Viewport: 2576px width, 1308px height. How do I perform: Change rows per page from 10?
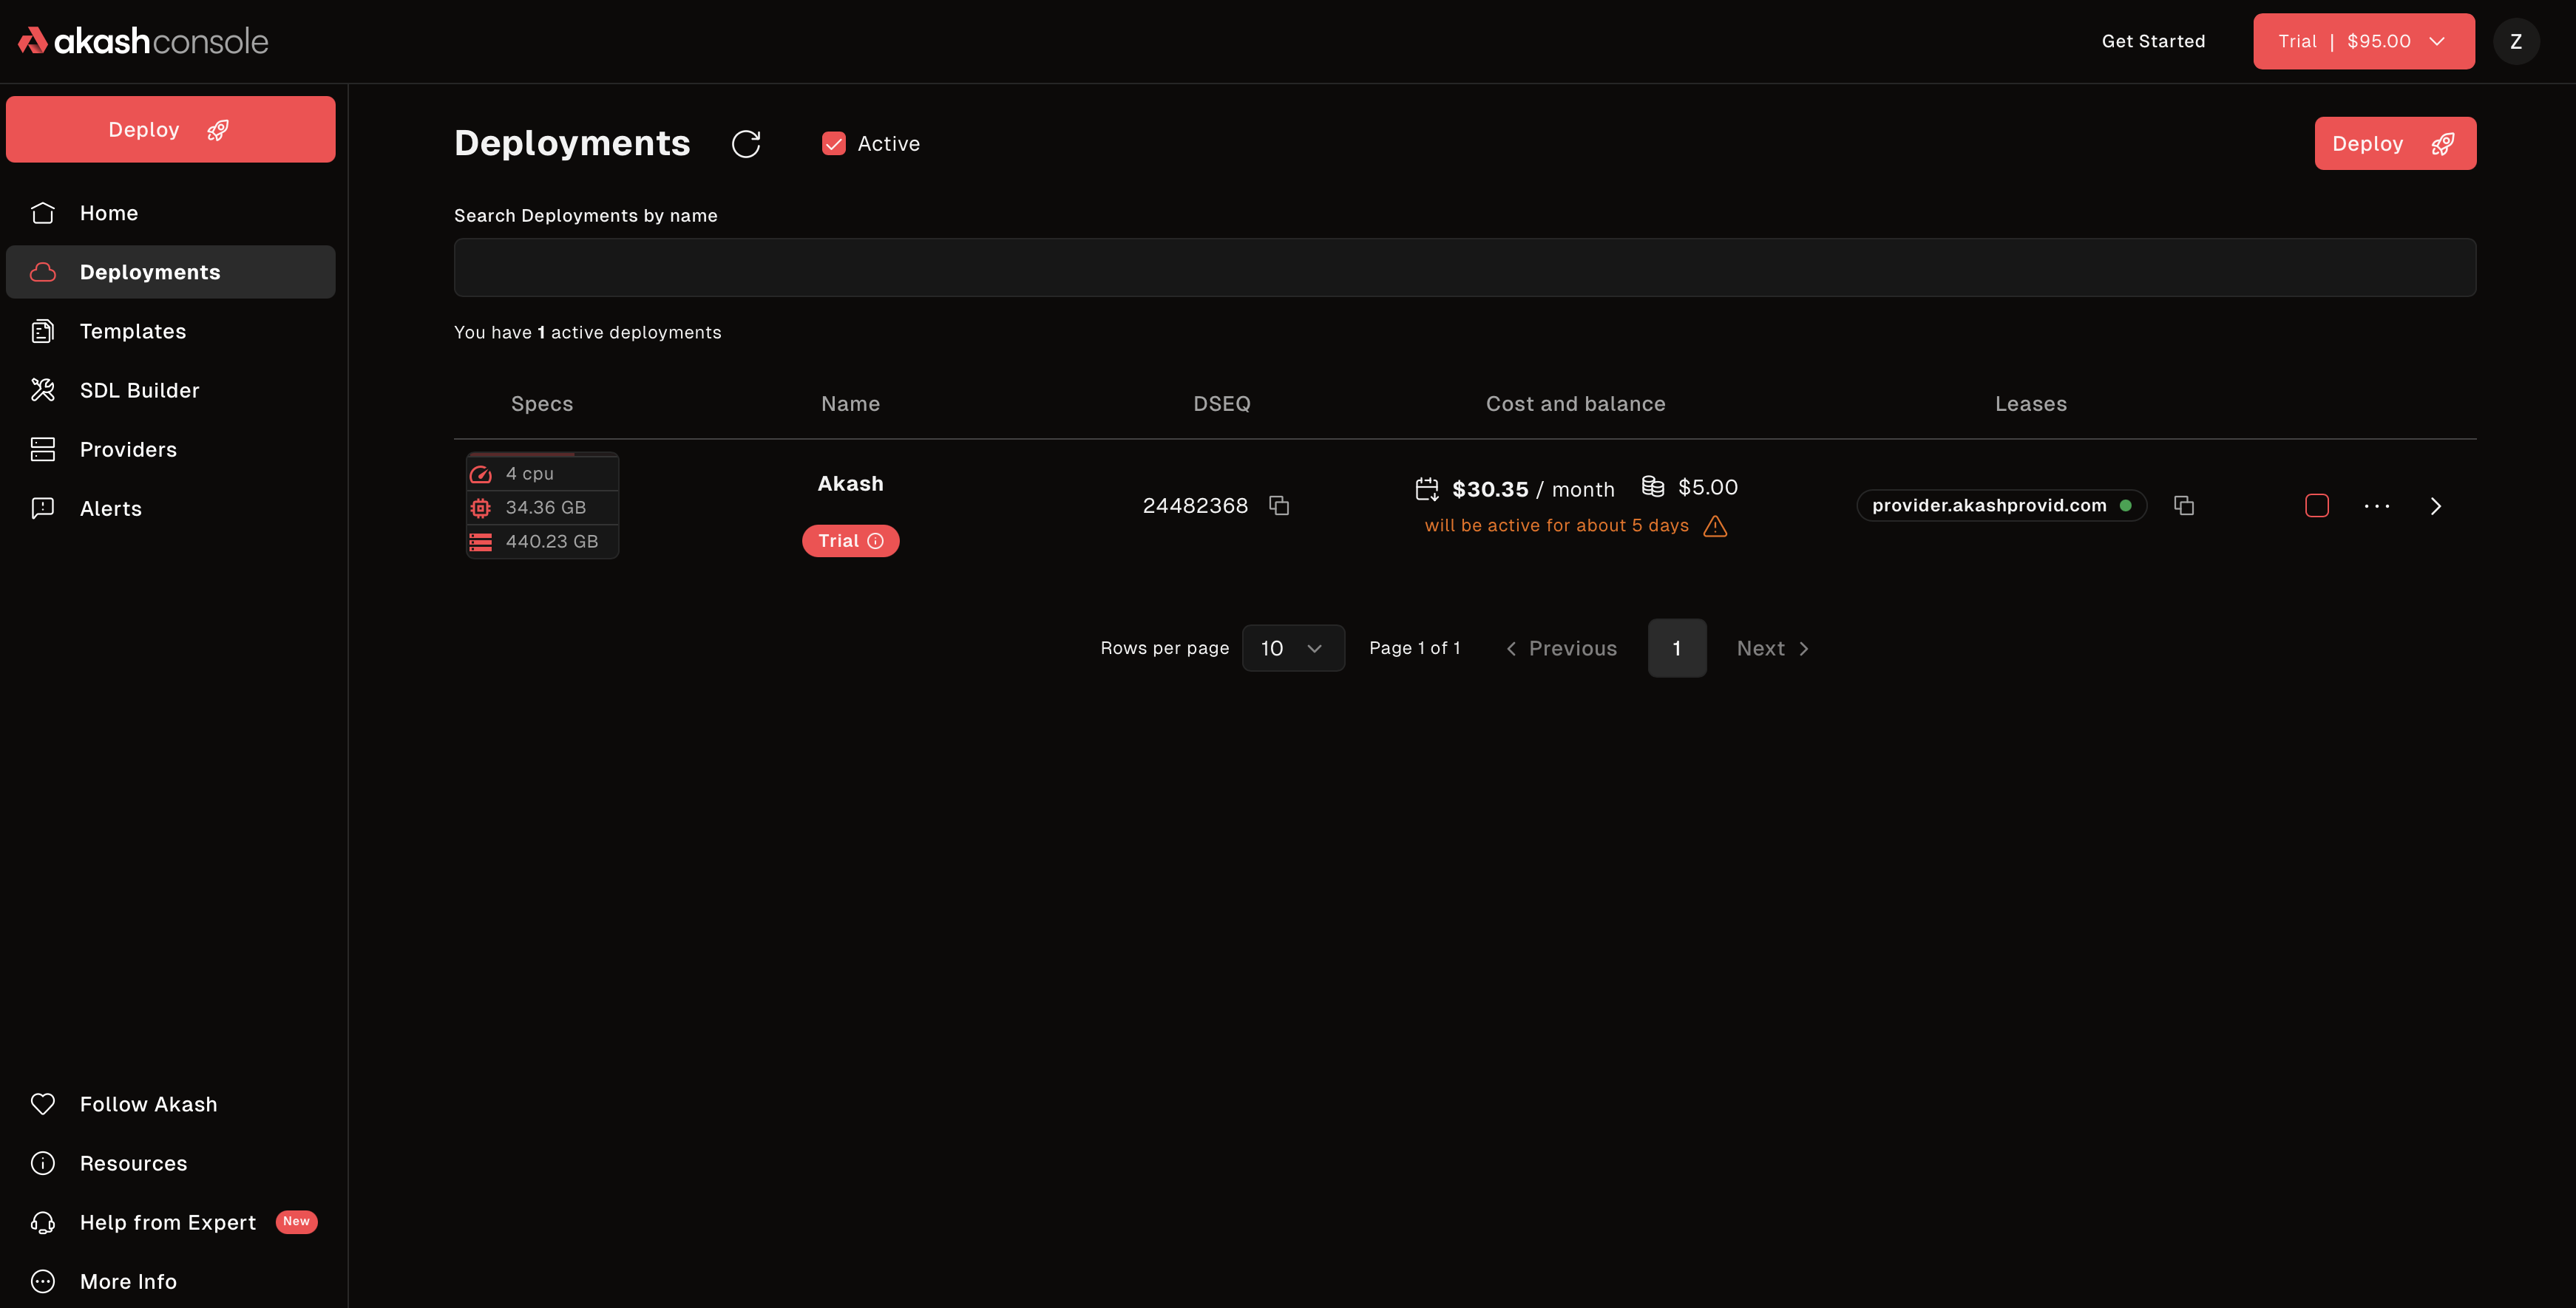[1293, 647]
